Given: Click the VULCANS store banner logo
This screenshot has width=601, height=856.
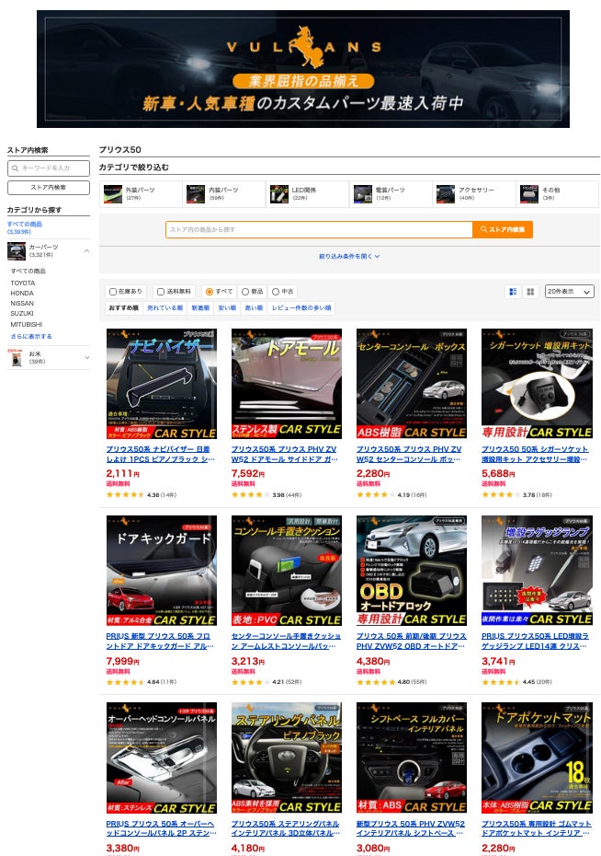Looking at the screenshot, I should coord(302,47).
